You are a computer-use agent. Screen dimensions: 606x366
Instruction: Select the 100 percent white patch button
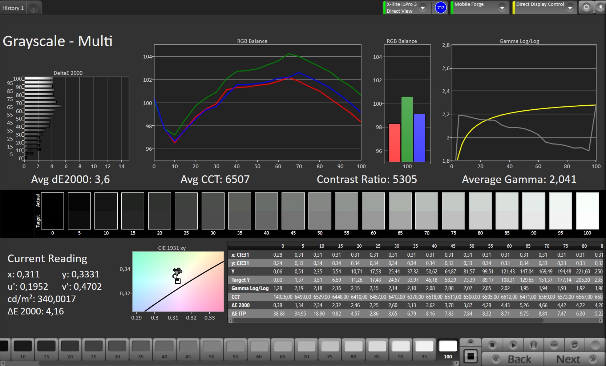[448, 349]
